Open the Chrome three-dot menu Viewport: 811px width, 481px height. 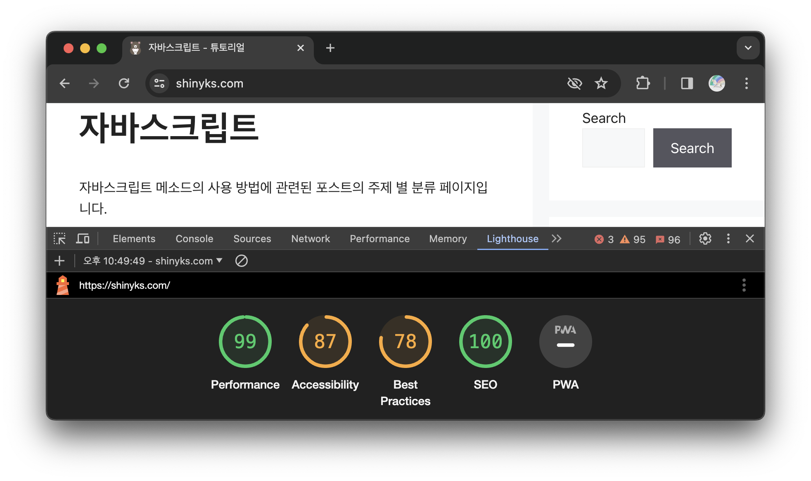tap(747, 83)
